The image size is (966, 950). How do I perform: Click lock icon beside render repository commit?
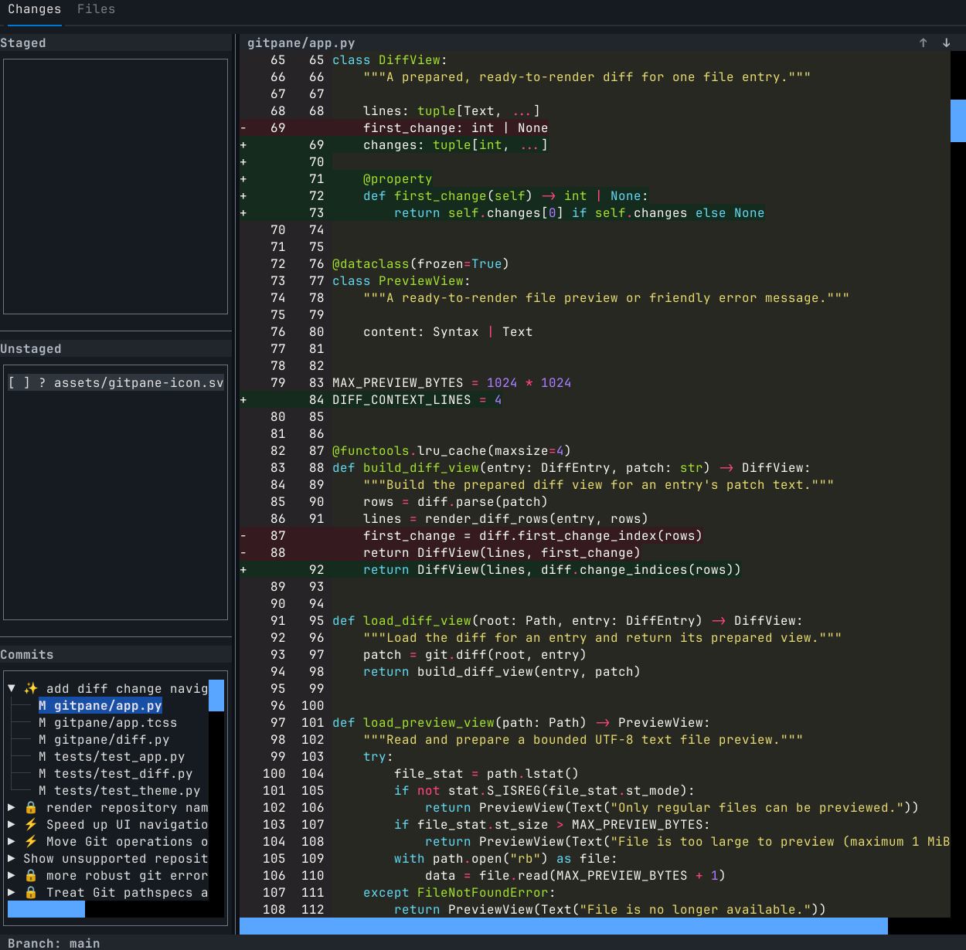pyautogui.click(x=31, y=807)
